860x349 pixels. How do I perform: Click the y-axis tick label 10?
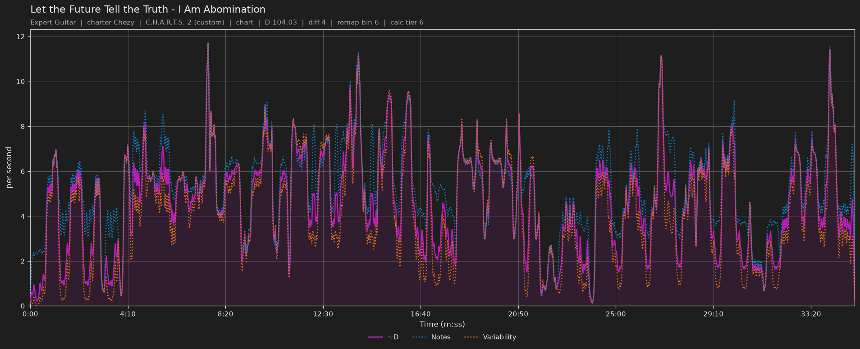coord(21,82)
